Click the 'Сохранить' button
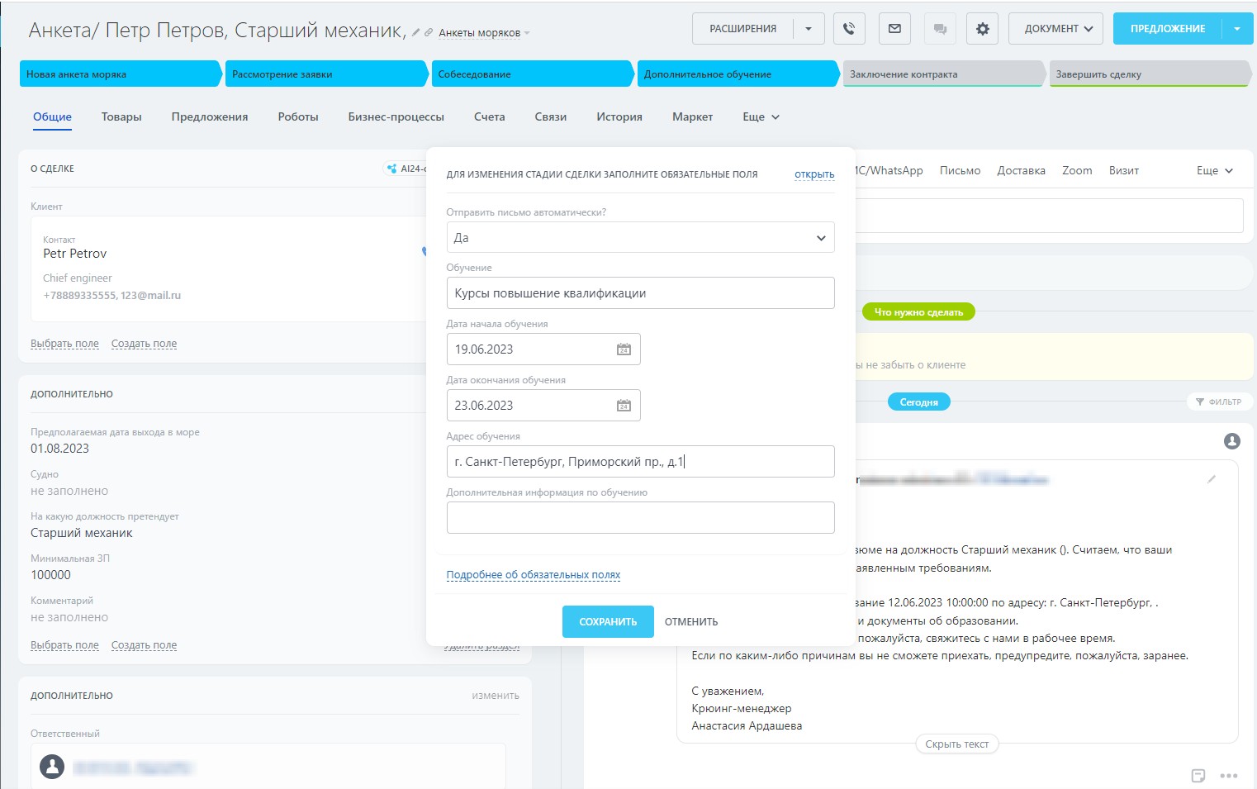Viewport: 1257px width, 789px height. coord(607,621)
